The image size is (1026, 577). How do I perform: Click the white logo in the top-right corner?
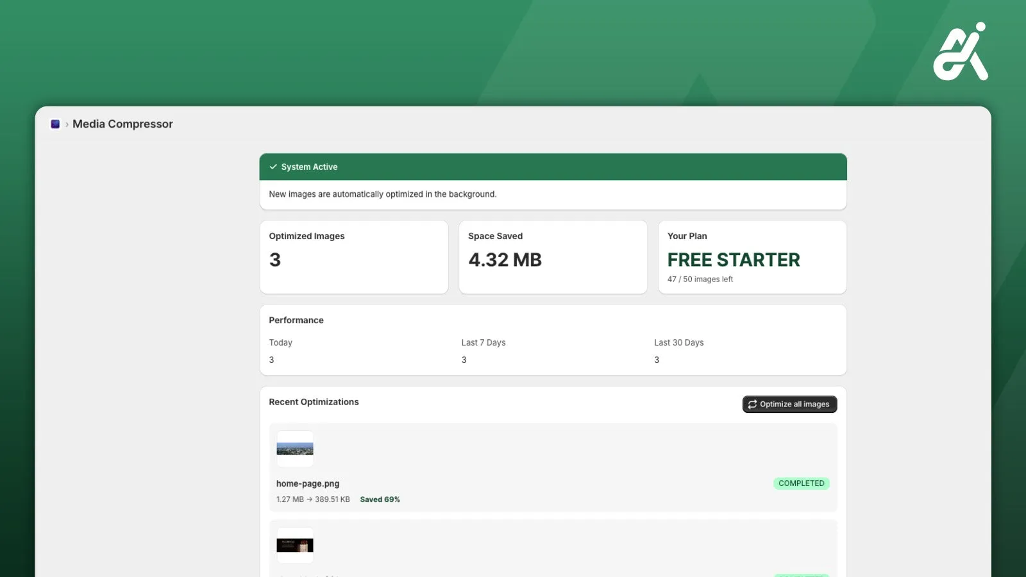961,51
